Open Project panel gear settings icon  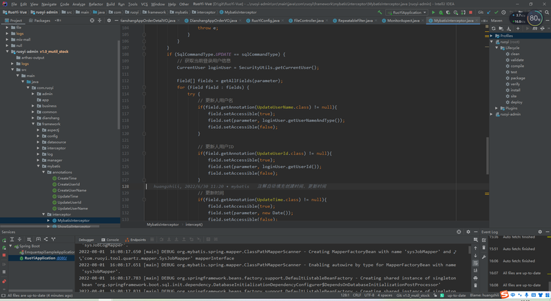(109, 21)
